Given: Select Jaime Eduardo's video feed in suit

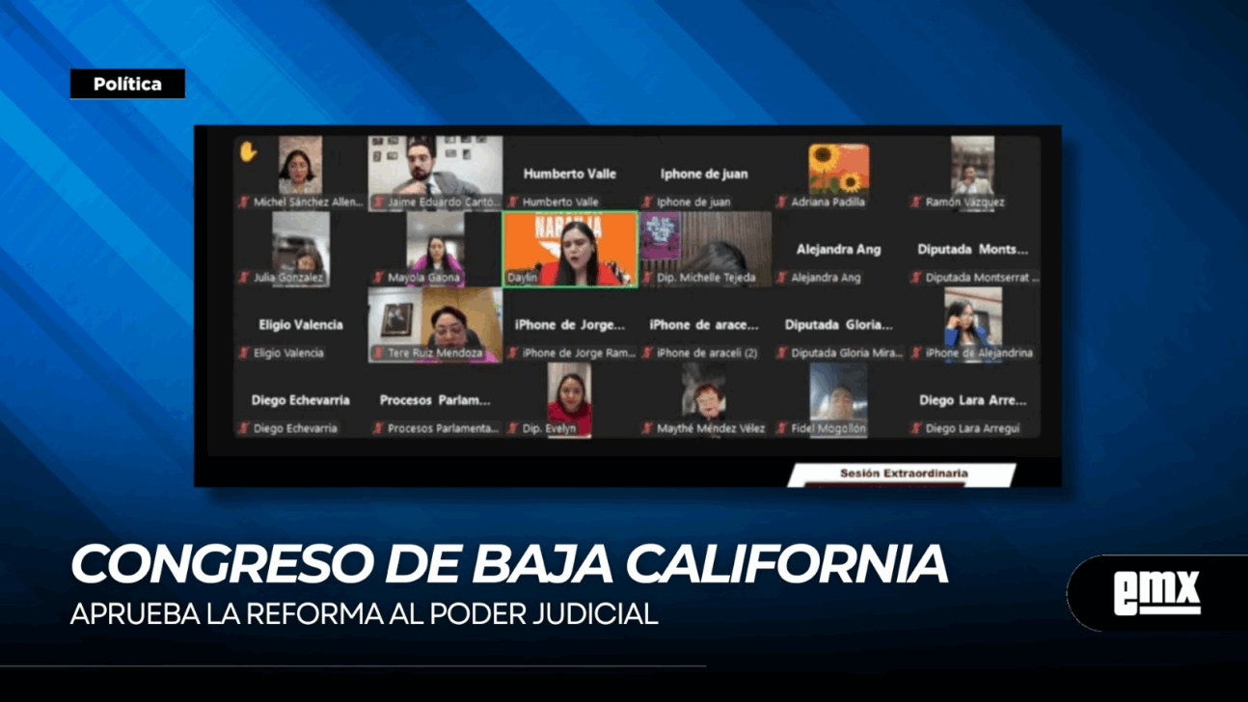Looking at the screenshot, I should click(435, 173).
